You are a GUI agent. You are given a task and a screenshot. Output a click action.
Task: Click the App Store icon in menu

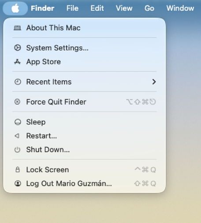coord(18,62)
